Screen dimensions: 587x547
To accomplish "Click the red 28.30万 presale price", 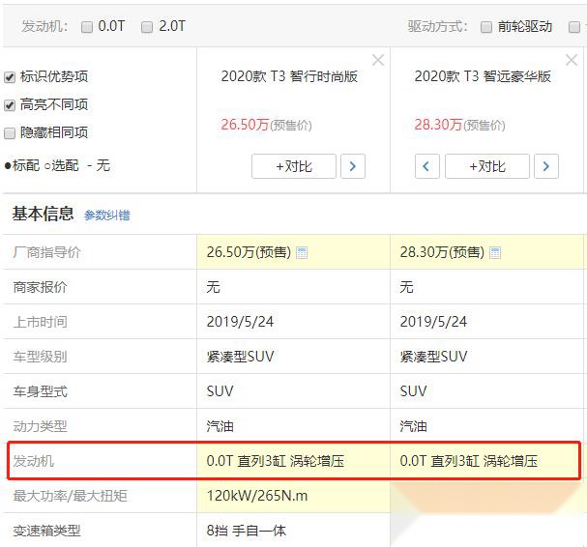I will point(438,125).
